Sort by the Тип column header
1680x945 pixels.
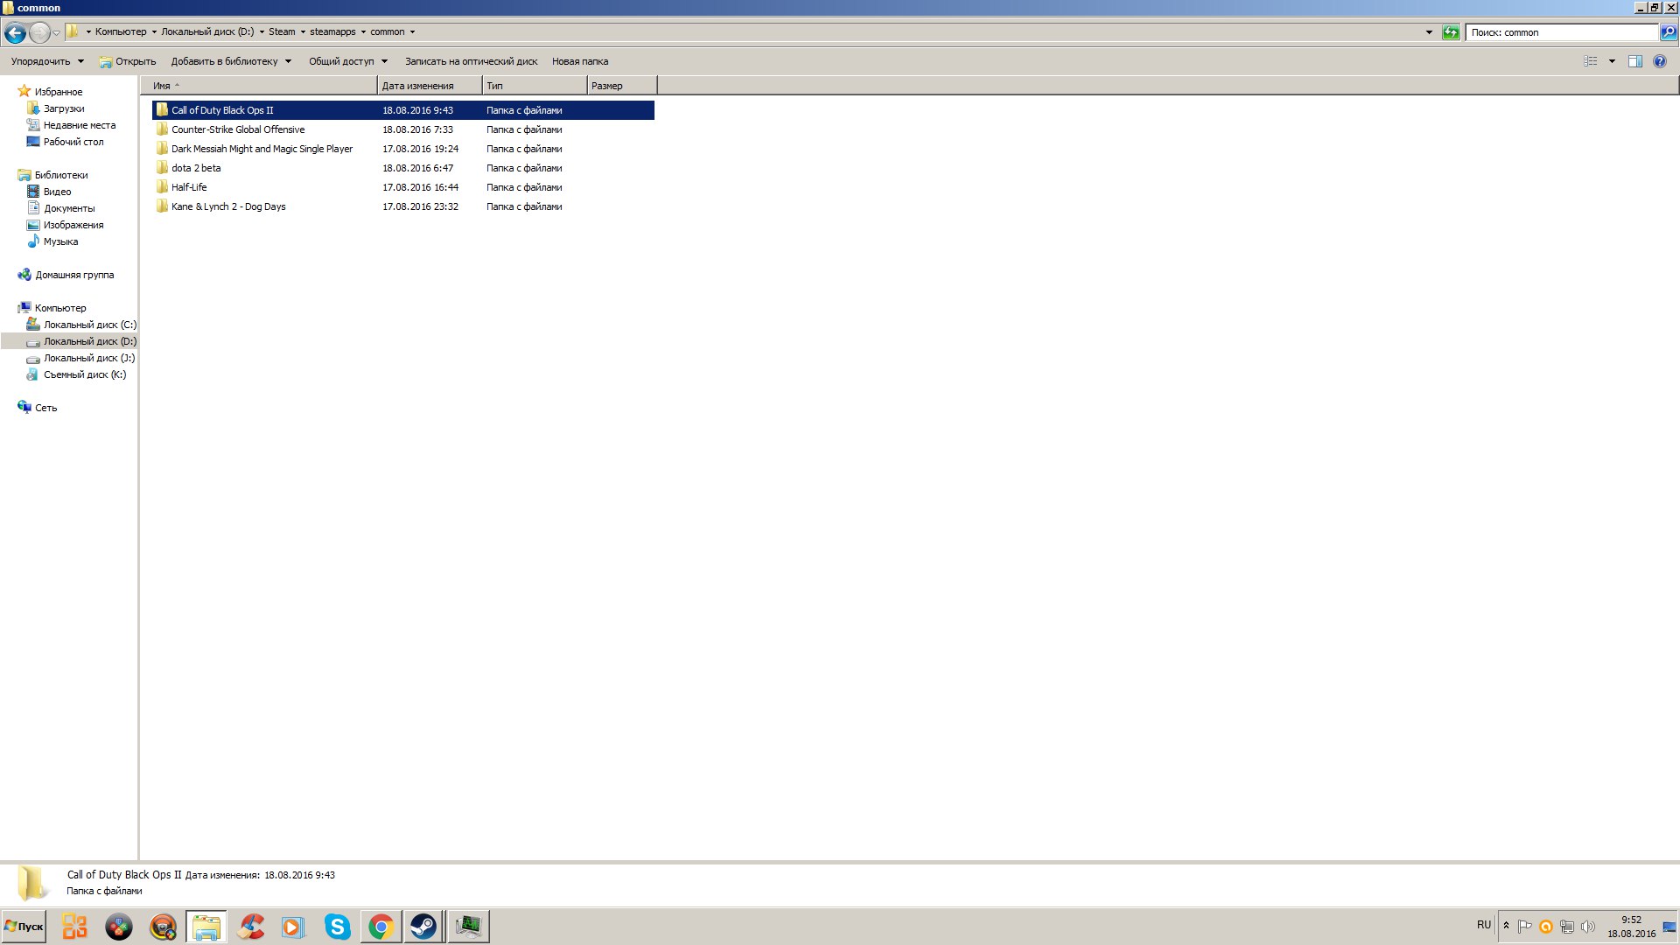coord(535,86)
